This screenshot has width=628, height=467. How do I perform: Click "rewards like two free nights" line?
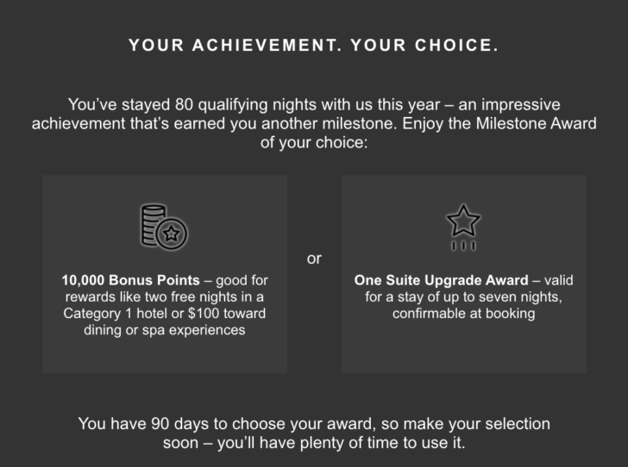[164, 297]
